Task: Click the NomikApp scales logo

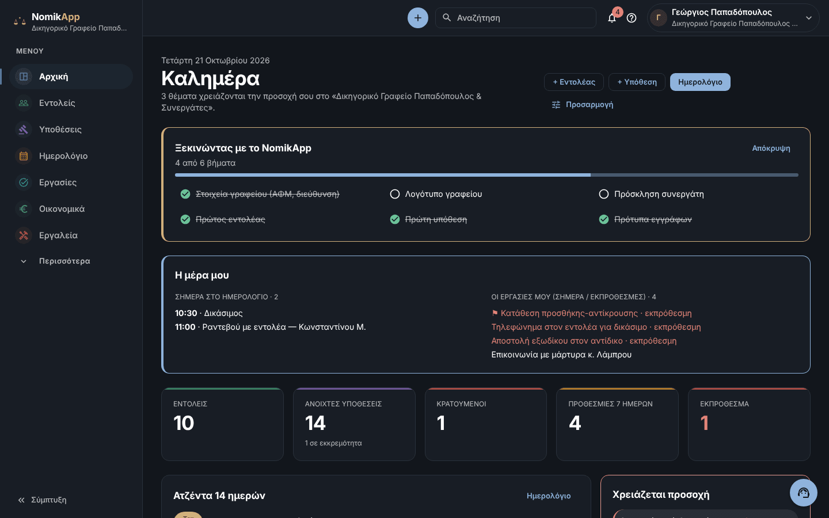Action: [20, 21]
